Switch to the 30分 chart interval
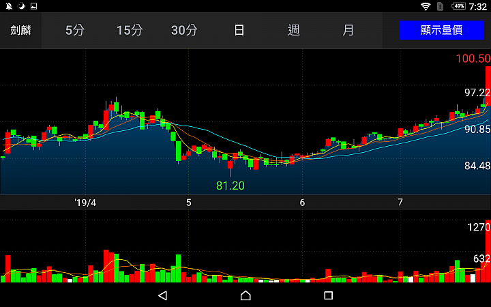 click(x=184, y=31)
